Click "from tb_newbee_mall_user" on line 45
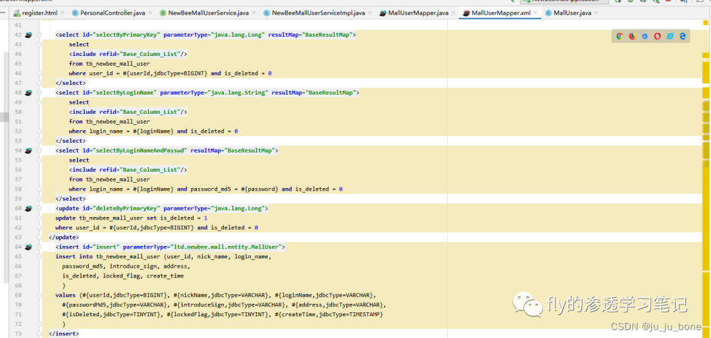711x338 pixels. 109,63
